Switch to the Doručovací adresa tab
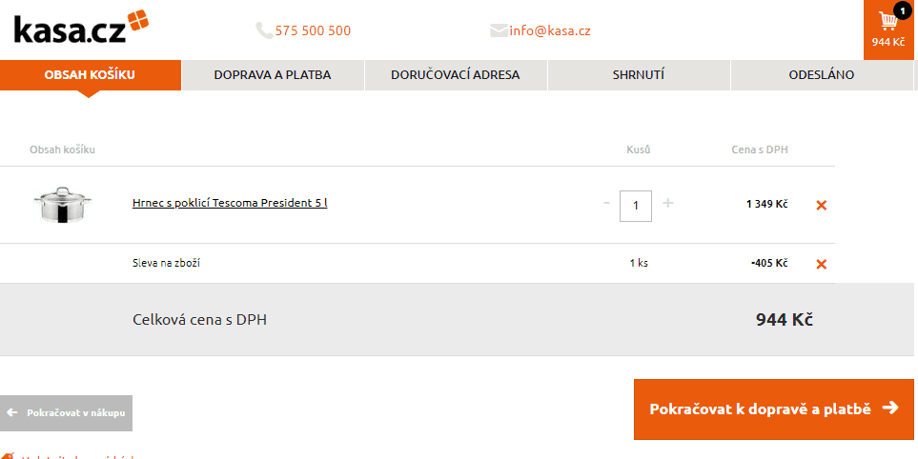Viewport: 918px width, 459px height. click(x=456, y=75)
